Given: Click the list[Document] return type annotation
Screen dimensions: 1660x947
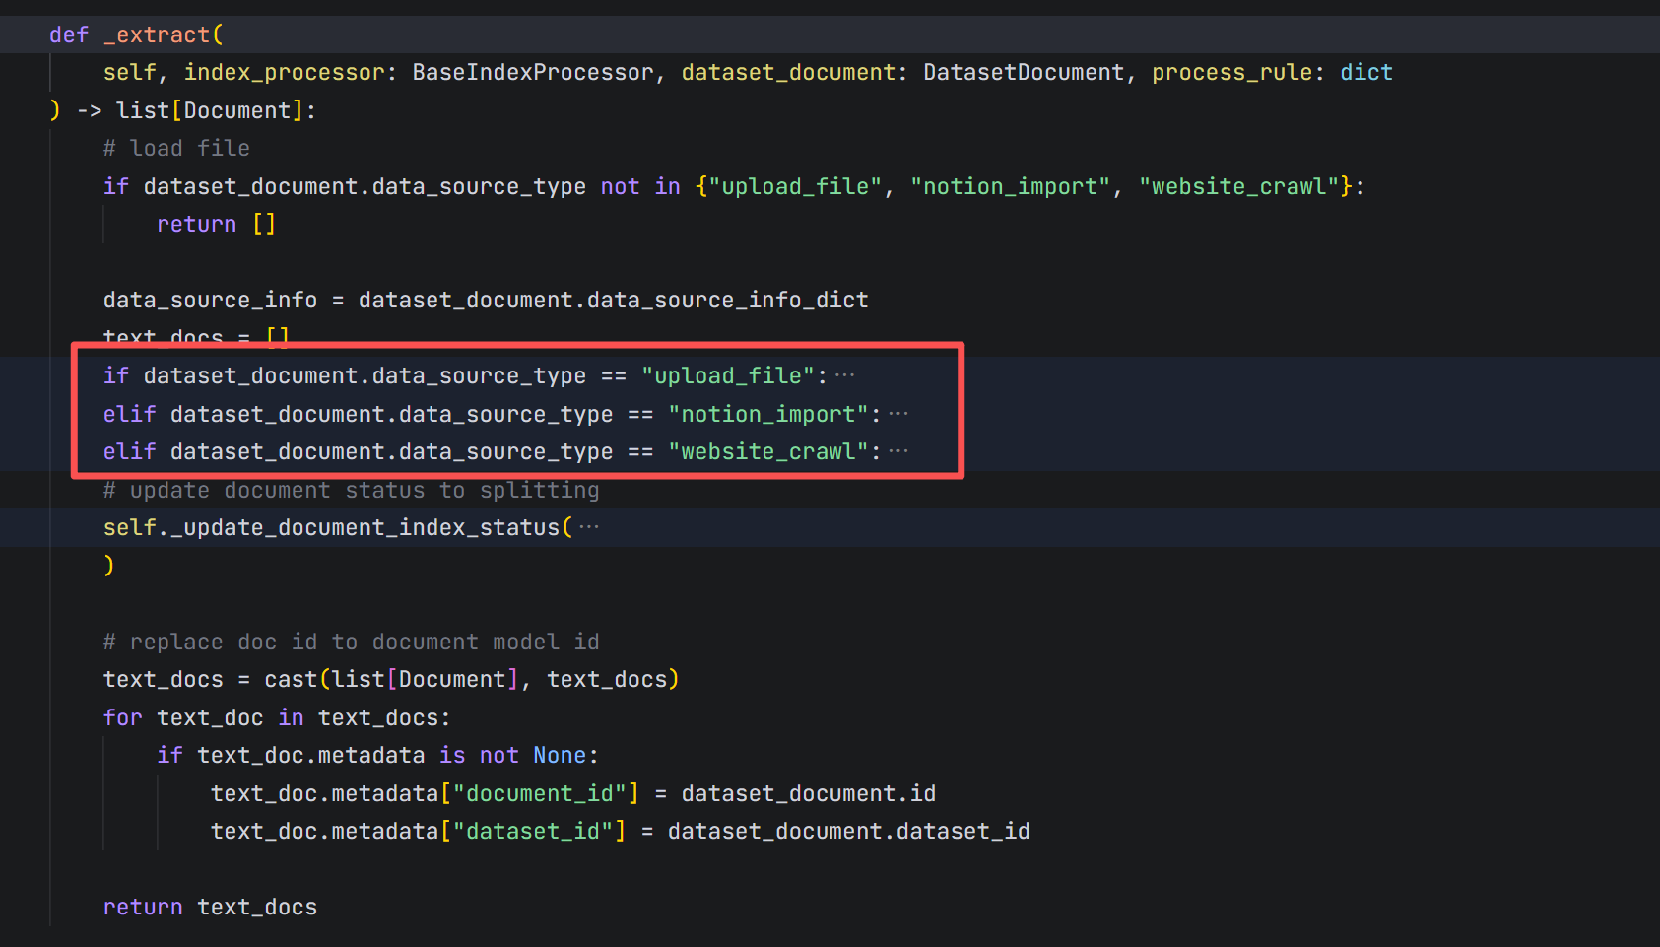Looking at the screenshot, I should (x=210, y=110).
